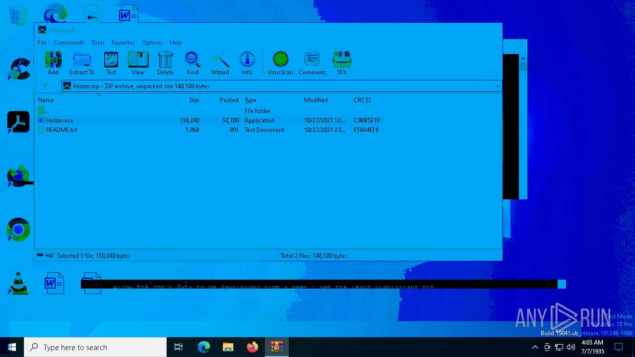635x357 pixels.
Task: Click the status bar drive icon
Action: tap(40, 255)
